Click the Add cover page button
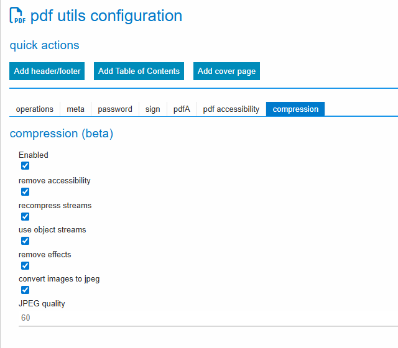This screenshot has width=398, height=348. [x=226, y=71]
